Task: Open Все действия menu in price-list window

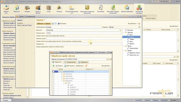Action: [106, 66]
